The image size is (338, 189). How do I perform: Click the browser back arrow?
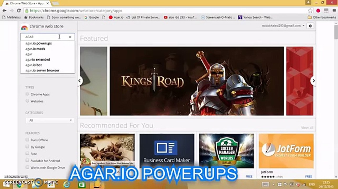coord(4,11)
